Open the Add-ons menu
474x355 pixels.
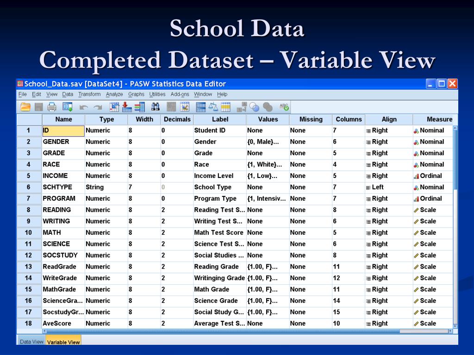tap(180, 94)
